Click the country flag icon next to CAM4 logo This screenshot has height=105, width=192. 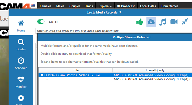click(33, 5)
